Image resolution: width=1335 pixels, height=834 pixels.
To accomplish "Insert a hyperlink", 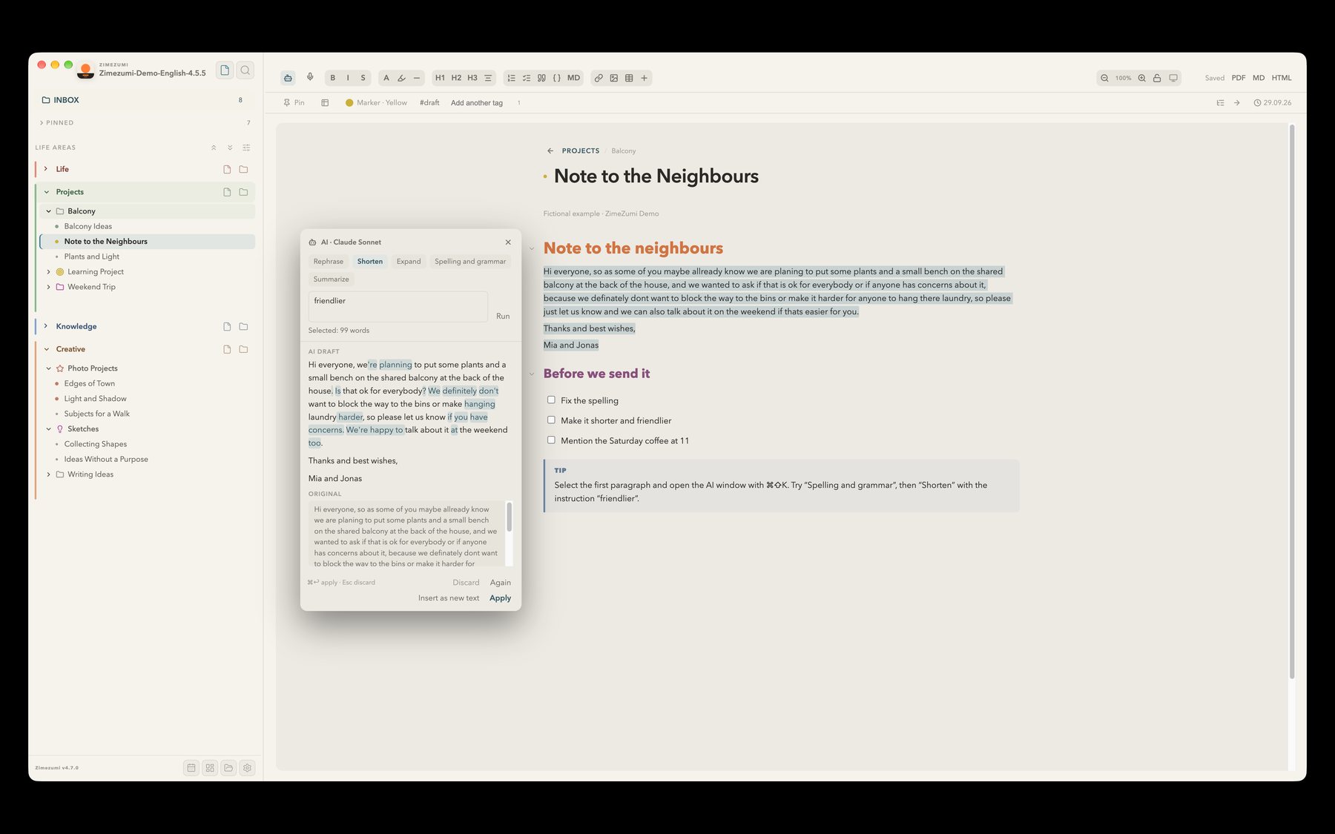I will 599,78.
